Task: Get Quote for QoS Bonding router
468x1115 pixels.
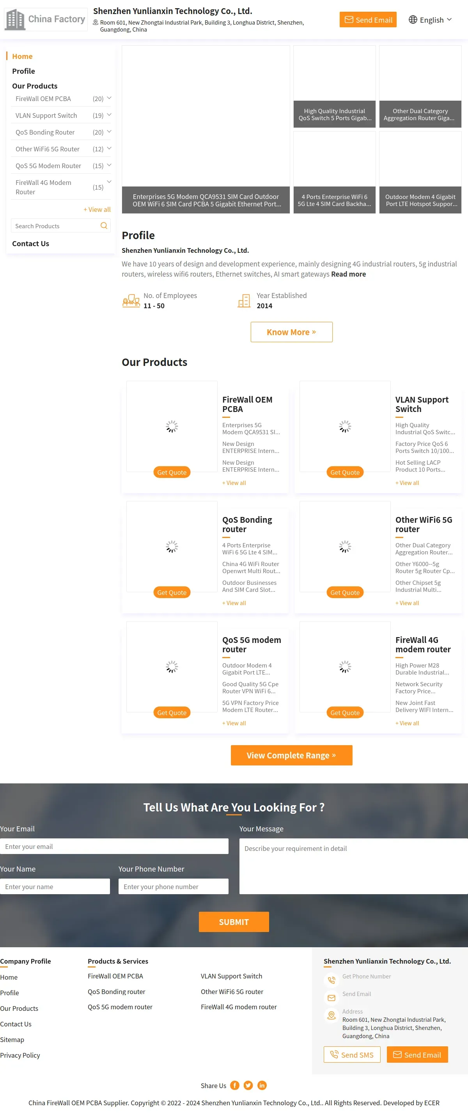Action: pos(172,593)
